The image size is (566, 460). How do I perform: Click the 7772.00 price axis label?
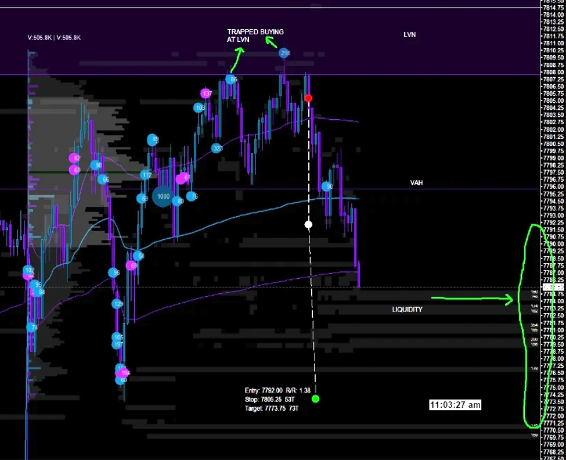[x=553, y=416]
